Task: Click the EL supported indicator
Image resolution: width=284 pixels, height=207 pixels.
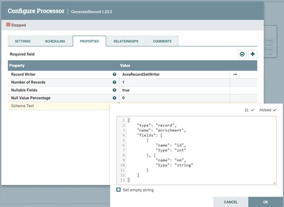Action: point(249,110)
